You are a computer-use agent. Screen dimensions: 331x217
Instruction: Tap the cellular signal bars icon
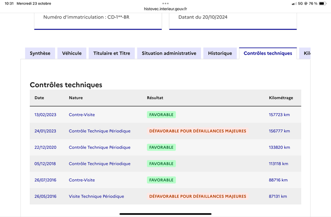point(294,4)
